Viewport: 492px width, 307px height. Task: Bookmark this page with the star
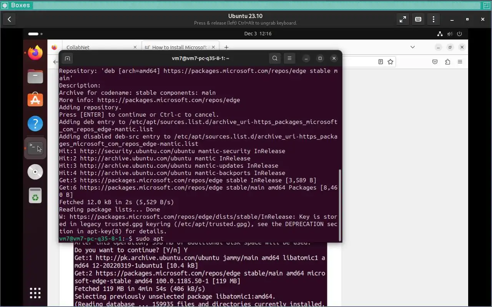(391, 62)
